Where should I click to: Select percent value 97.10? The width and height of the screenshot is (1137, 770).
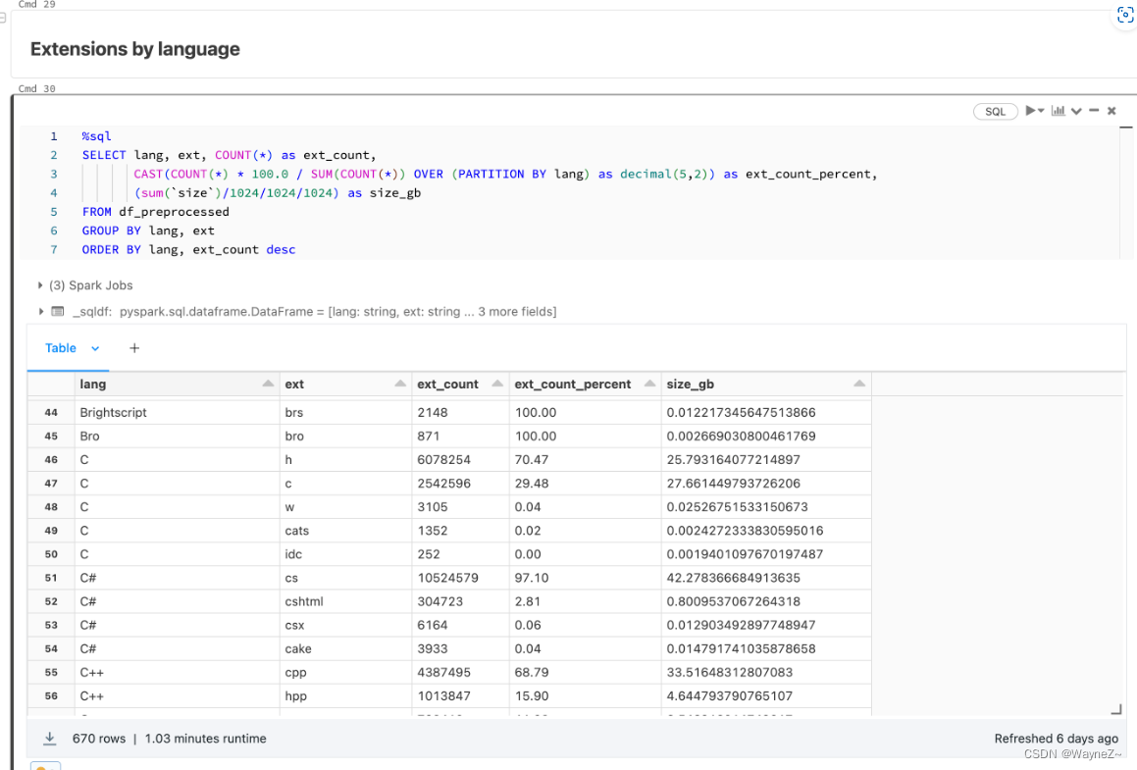586,578
